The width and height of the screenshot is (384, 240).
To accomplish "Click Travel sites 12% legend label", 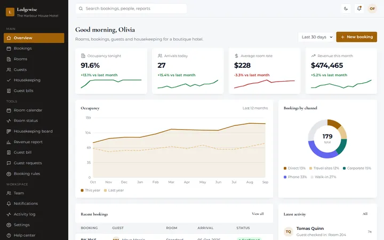I will pyautogui.click(x=326, y=168).
